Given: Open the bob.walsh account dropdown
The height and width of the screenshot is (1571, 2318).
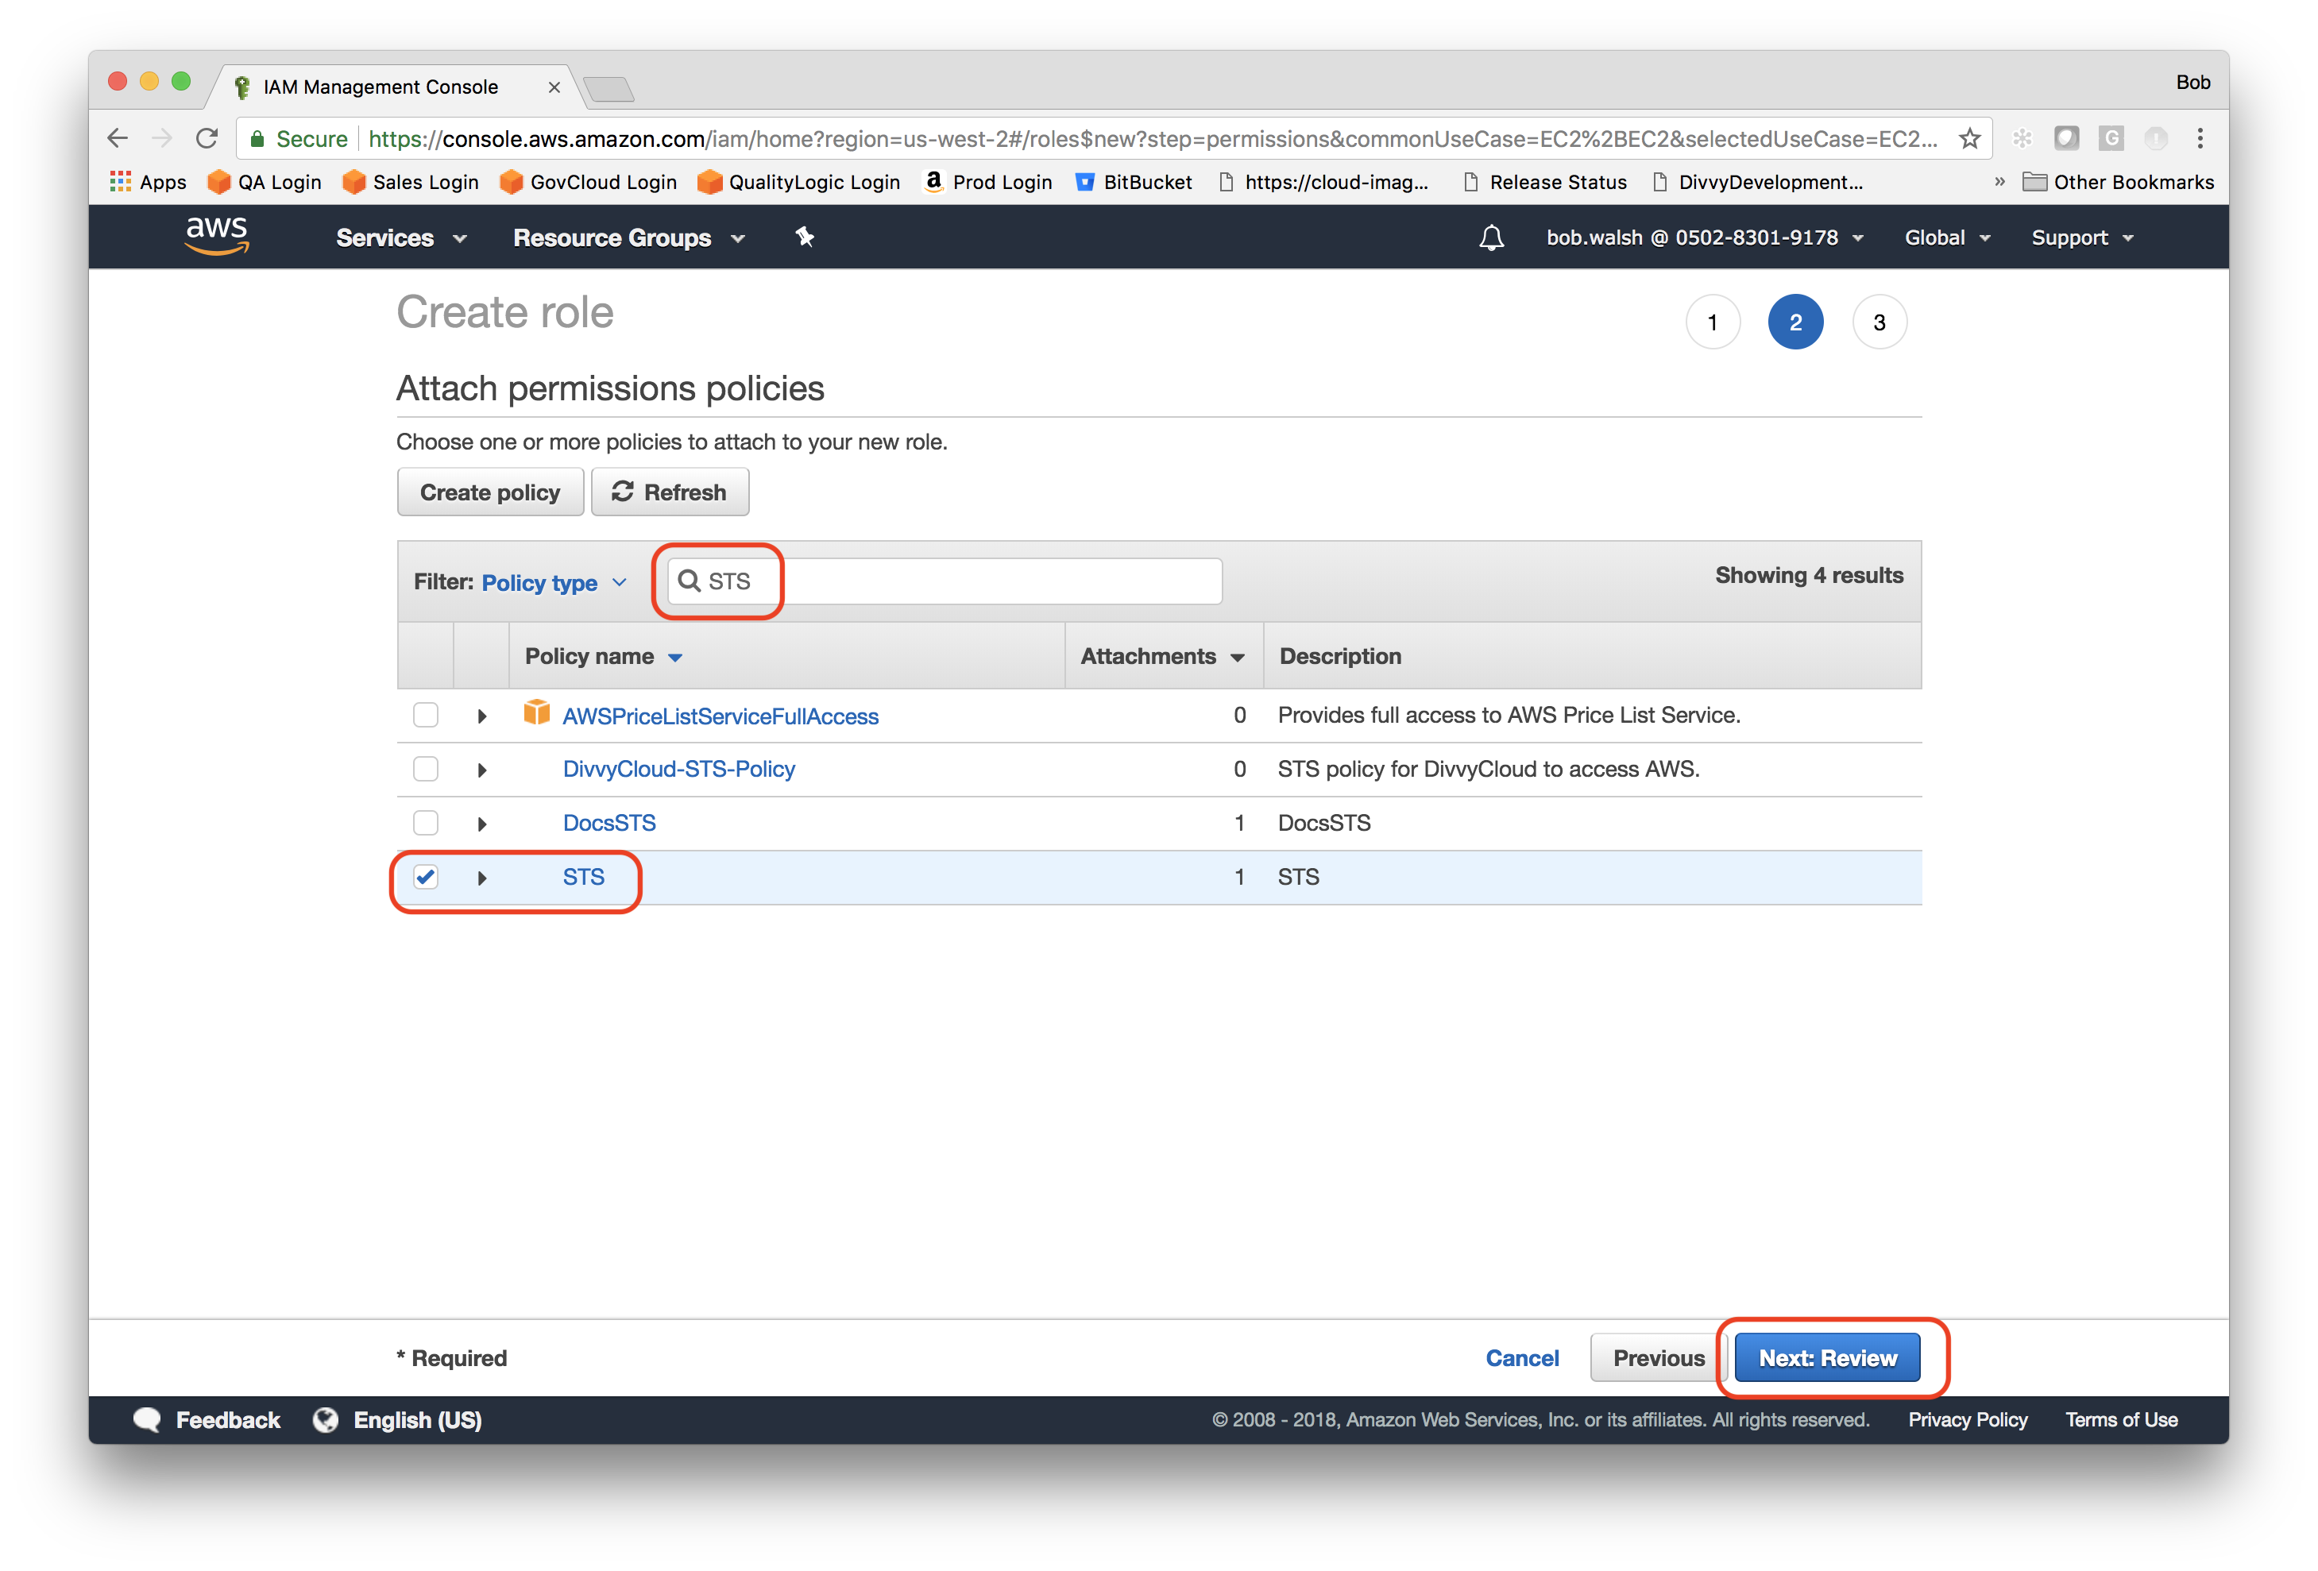Looking at the screenshot, I should pos(1705,237).
